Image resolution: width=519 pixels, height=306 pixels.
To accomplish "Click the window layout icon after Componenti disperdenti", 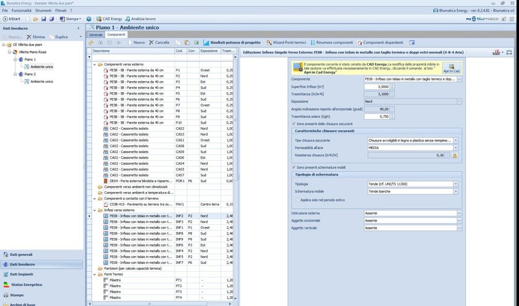I will coord(412,43).
